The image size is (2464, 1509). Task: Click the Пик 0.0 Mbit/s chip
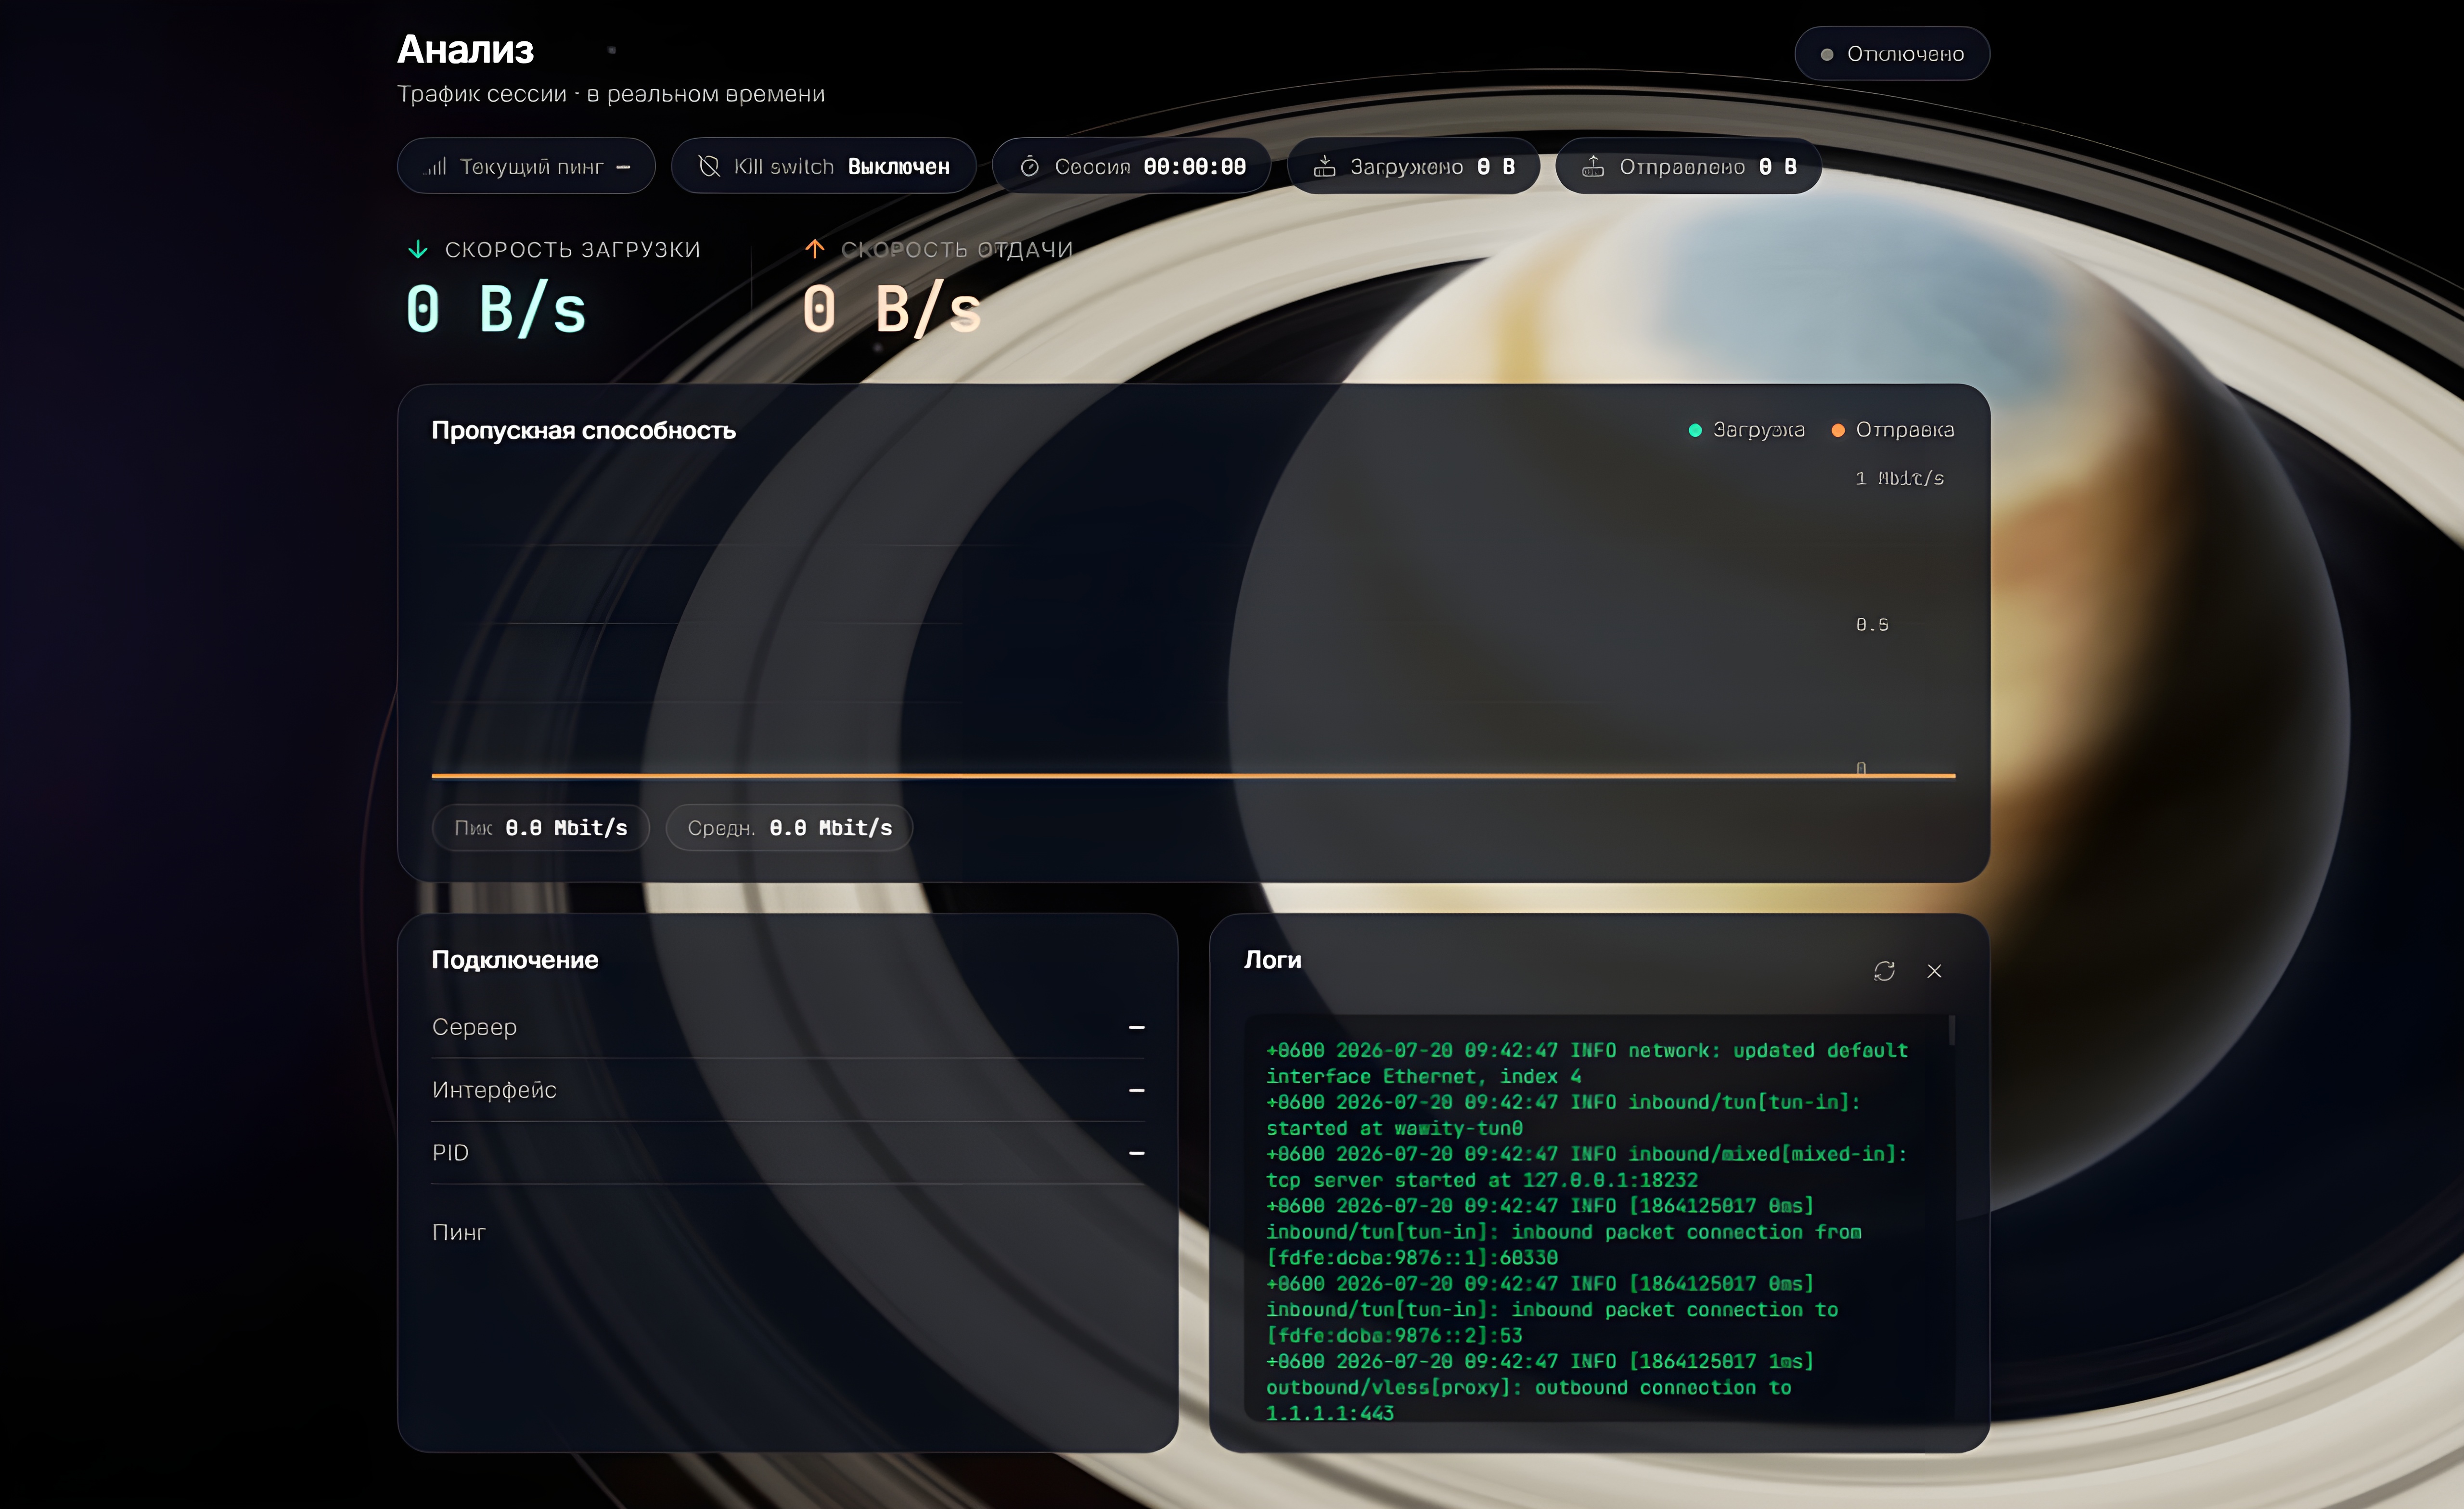(541, 828)
